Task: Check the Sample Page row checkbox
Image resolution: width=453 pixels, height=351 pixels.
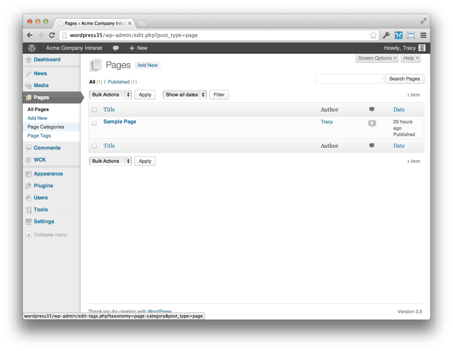Action: (x=95, y=123)
